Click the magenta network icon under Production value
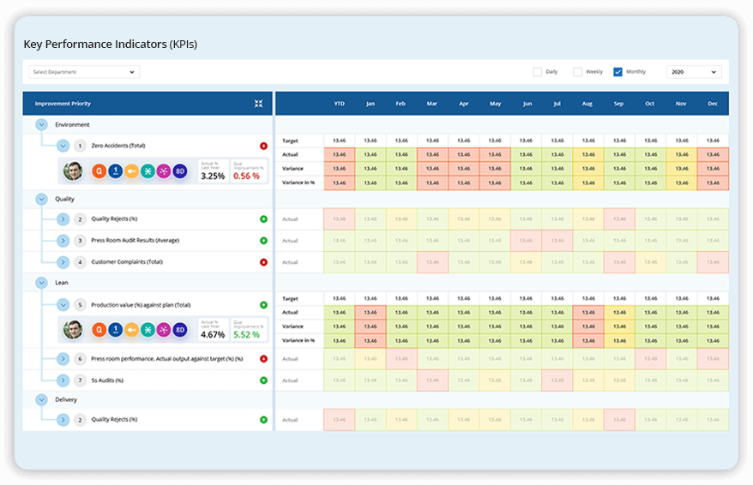The height and width of the screenshot is (485, 753). click(164, 330)
